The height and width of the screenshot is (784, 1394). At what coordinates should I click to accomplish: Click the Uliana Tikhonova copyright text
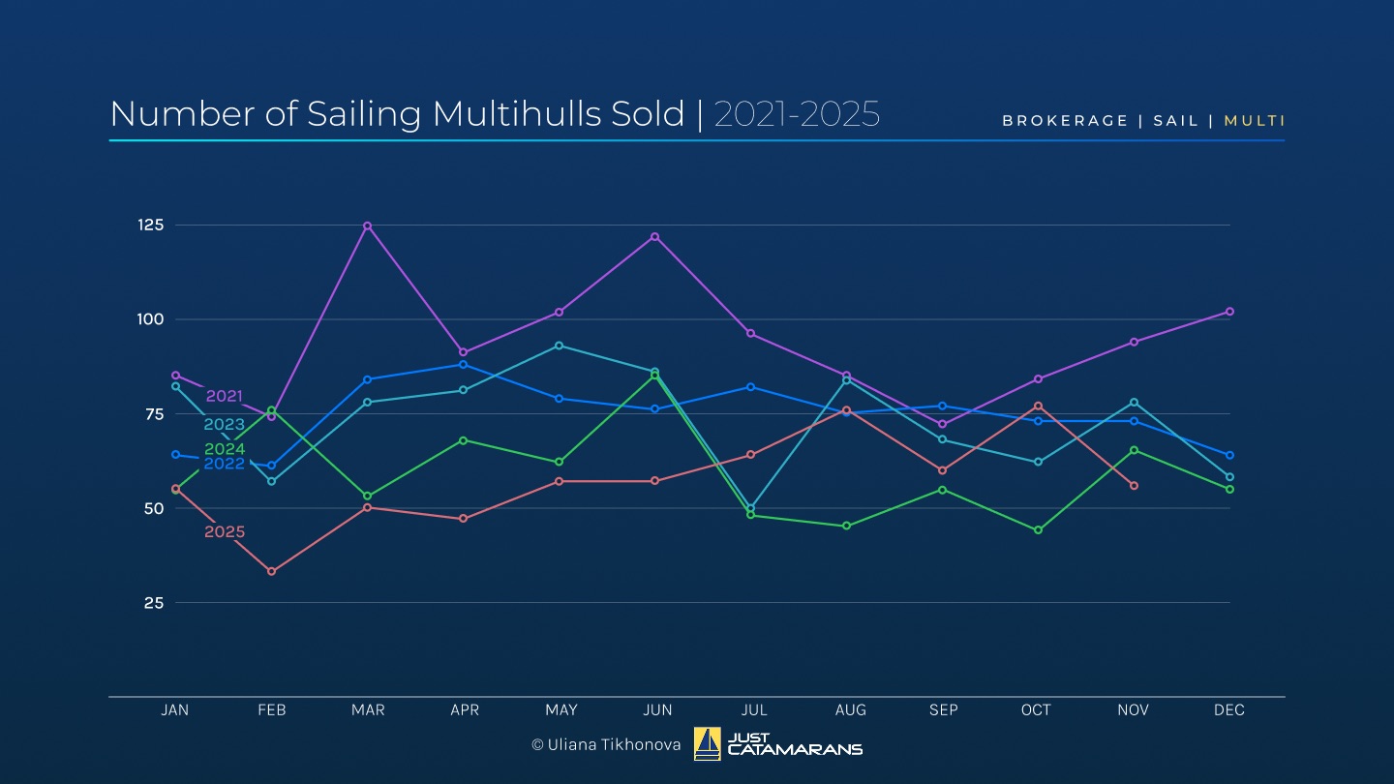click(x=606, y=744)
